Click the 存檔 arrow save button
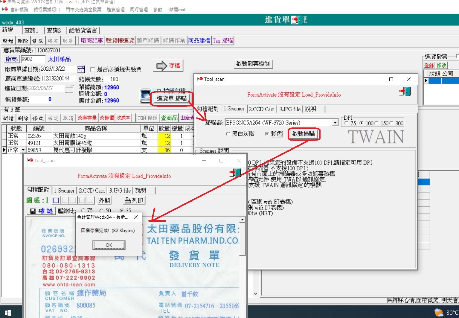The width and height of the screenshot is (459, 318). 168,66
